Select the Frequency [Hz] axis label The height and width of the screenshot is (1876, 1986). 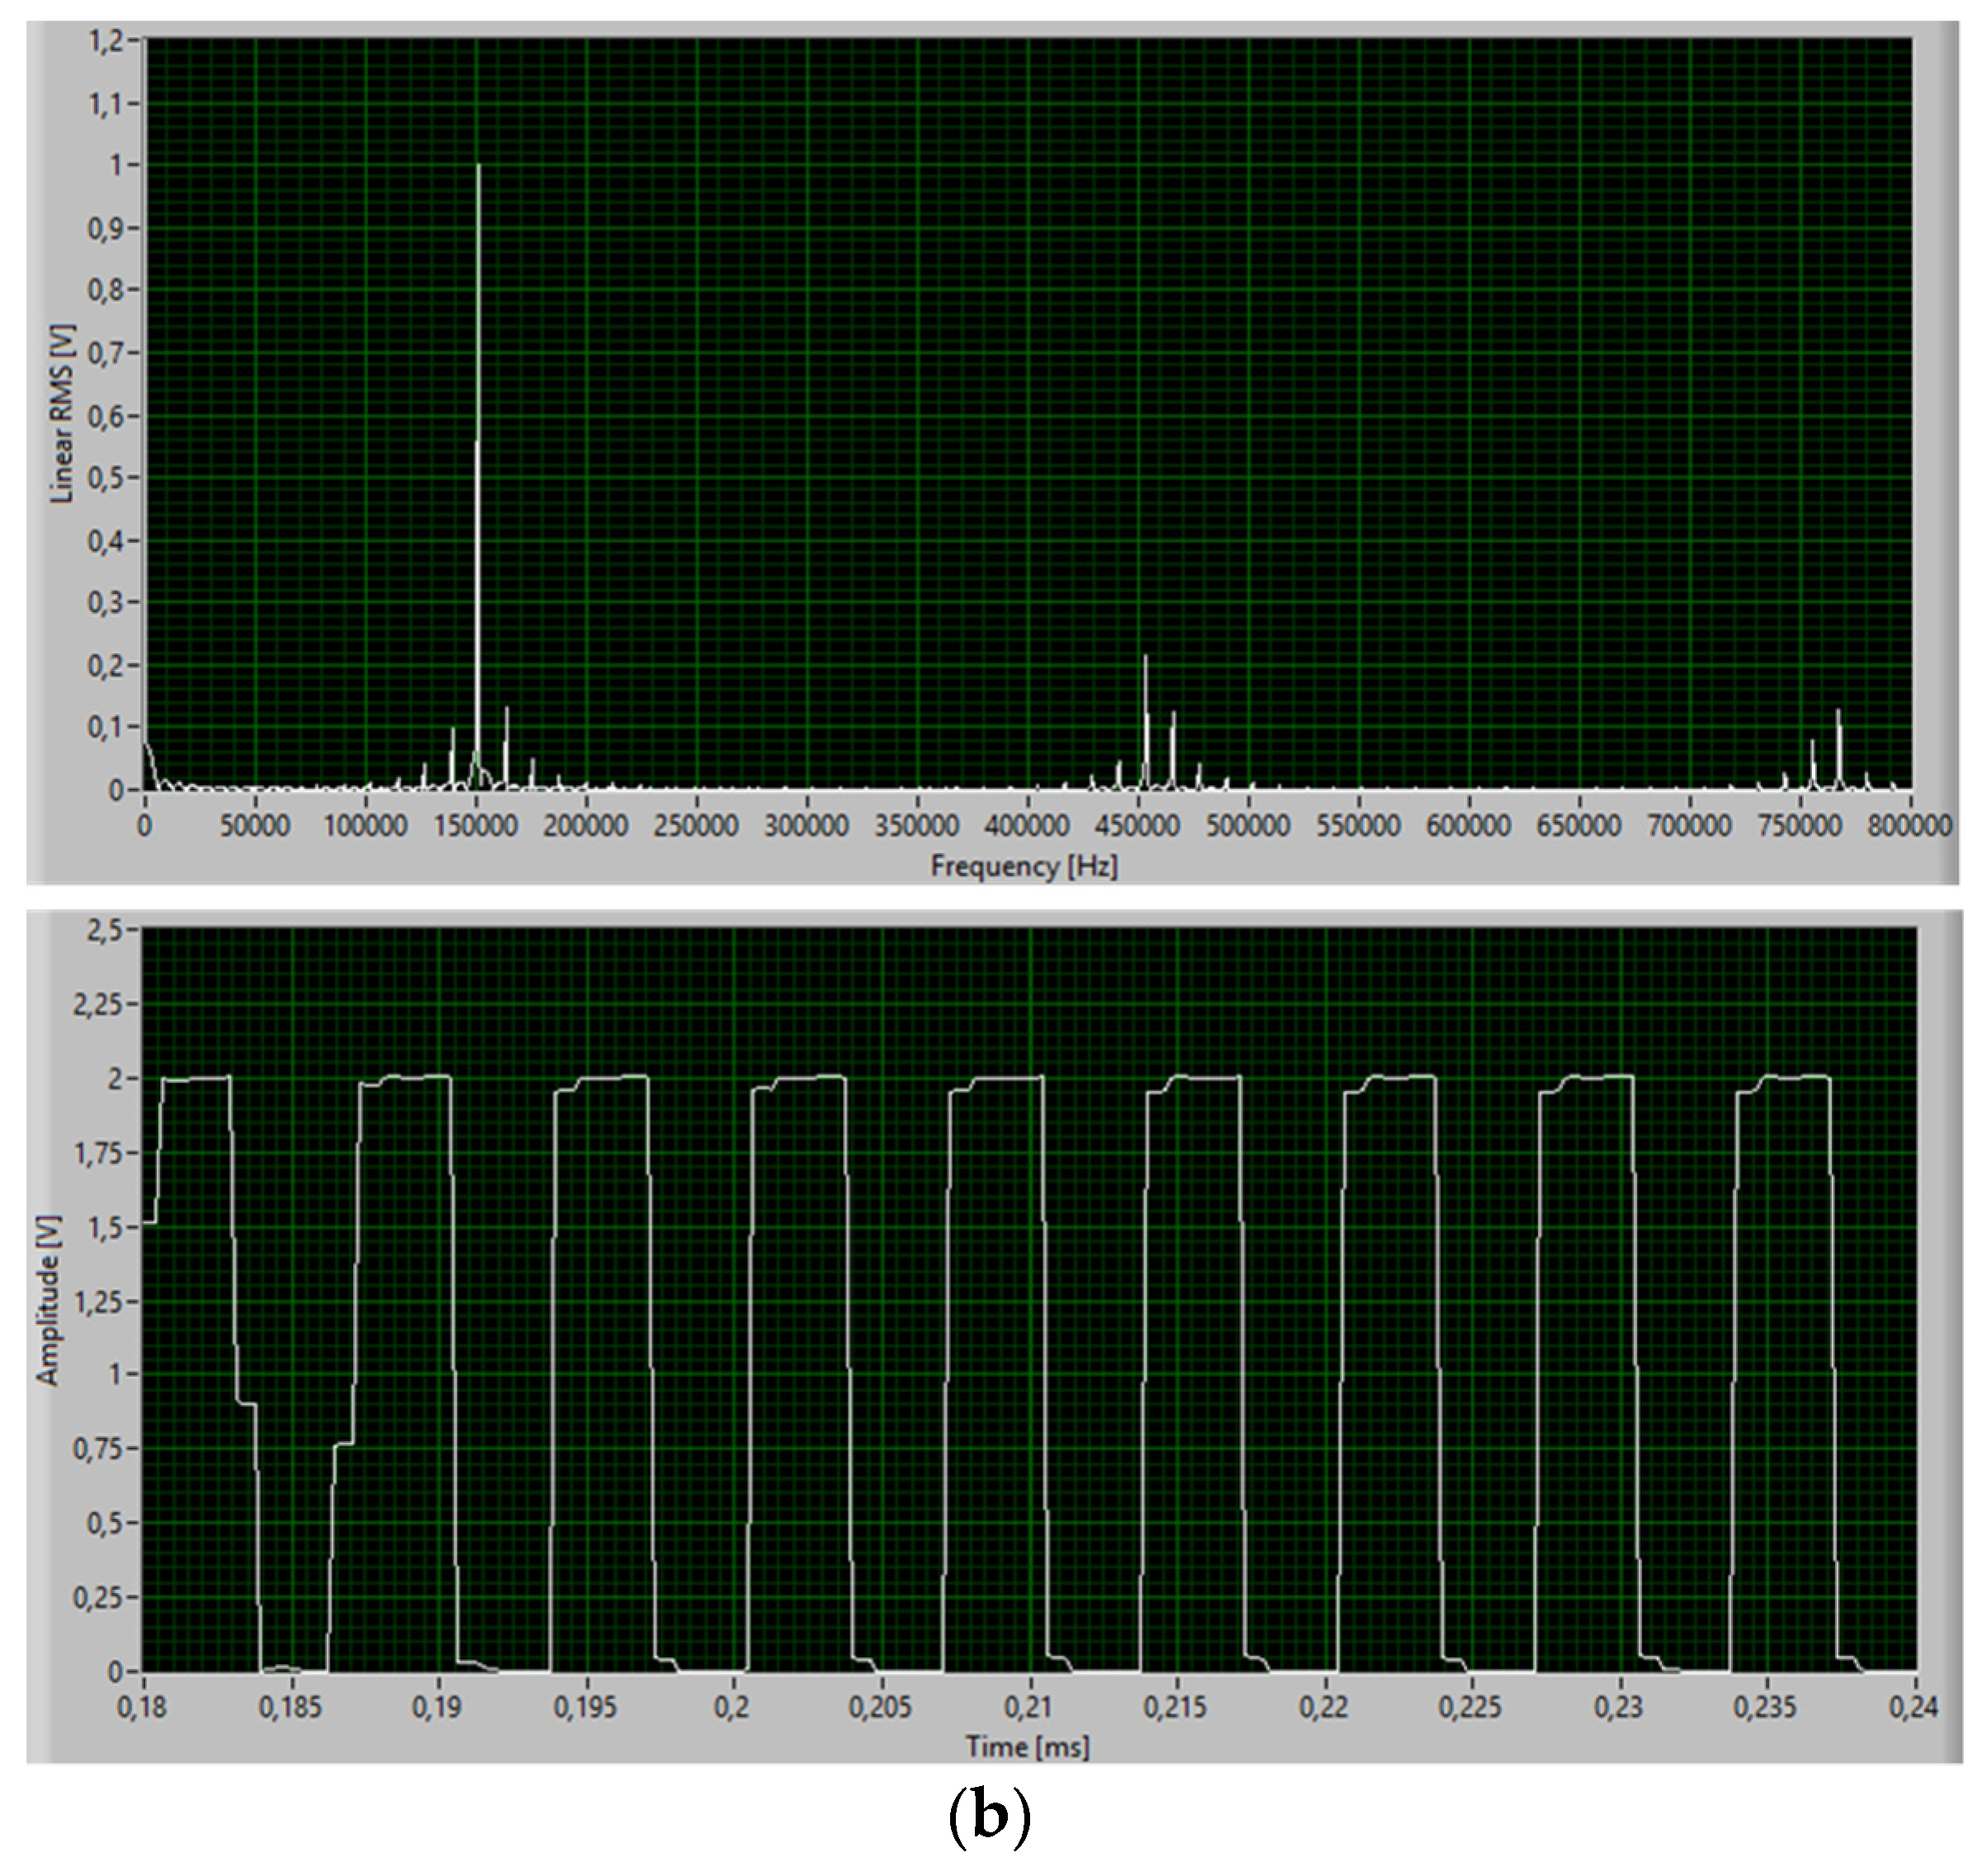pyautogui.click(x=1024, y=866)
